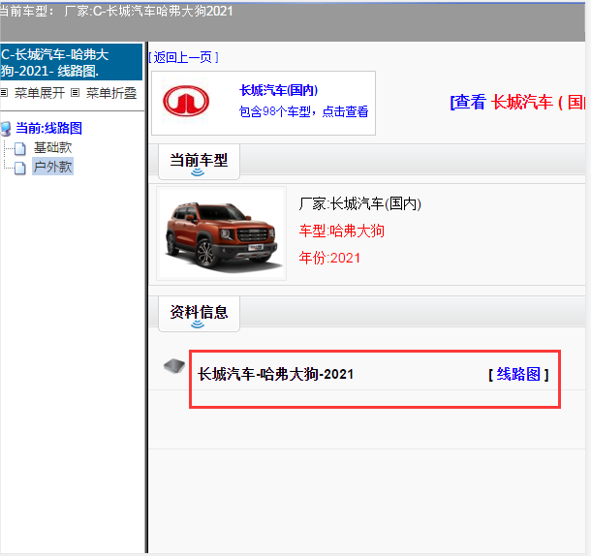591x556 pixels.
Task: Collapse all menus via 菜单折叠
Action: 111,93
